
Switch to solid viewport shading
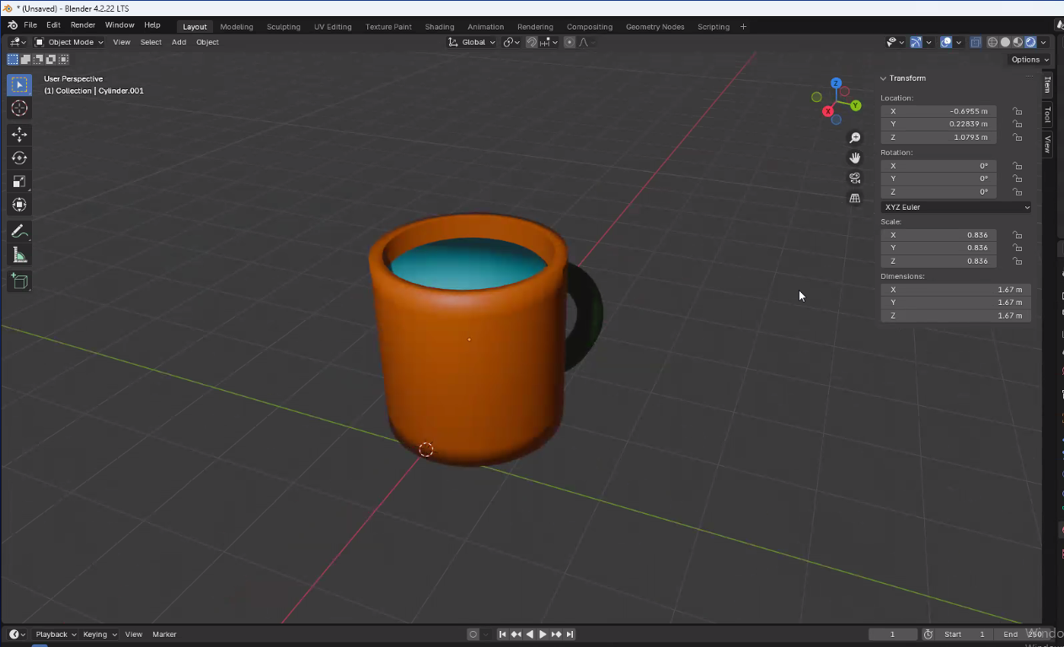(1005, 42)
